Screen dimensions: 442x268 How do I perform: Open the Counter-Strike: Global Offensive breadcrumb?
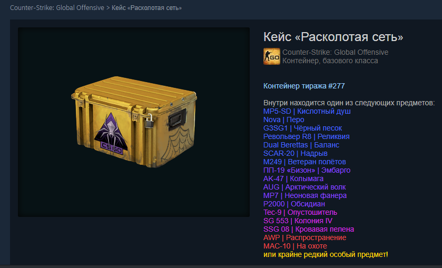tap(57, 8)
